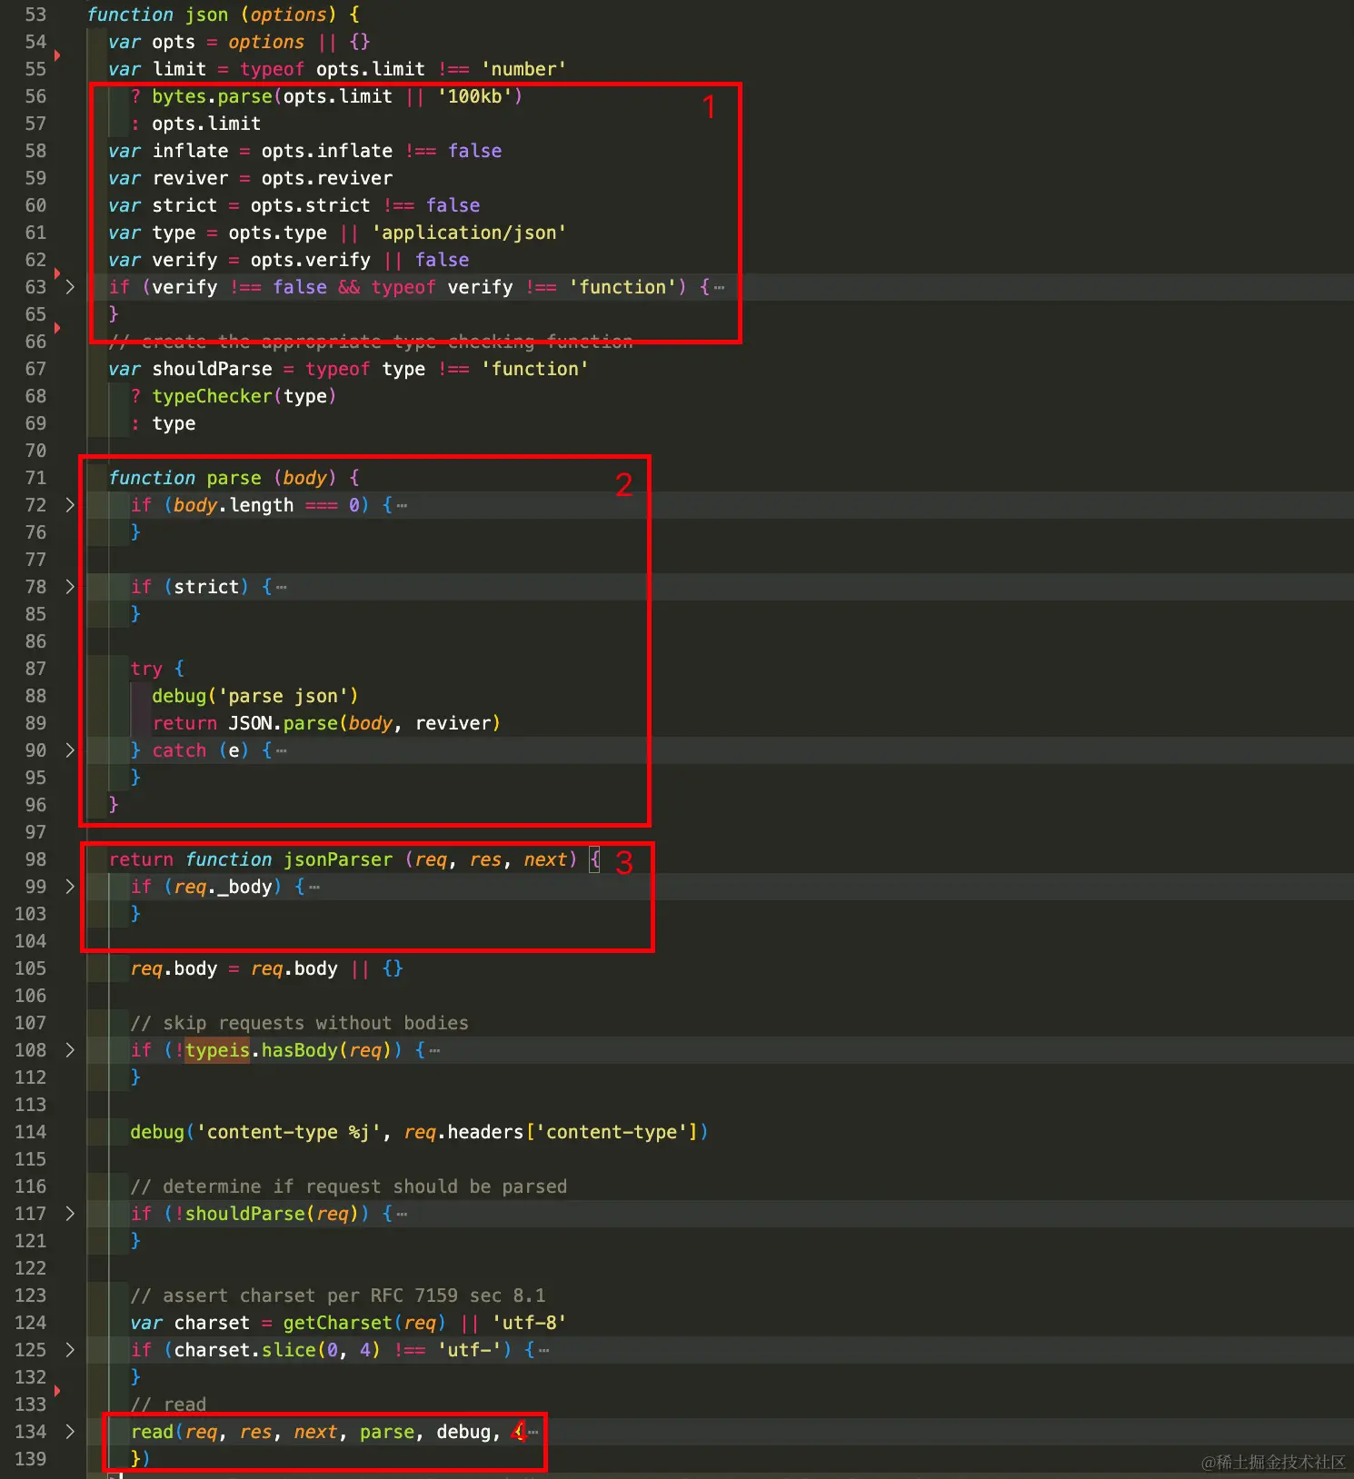The image size is (1354, 1479).
Task: Unfold the if (strict) block at line 78
Action: (x=70, y=587)
